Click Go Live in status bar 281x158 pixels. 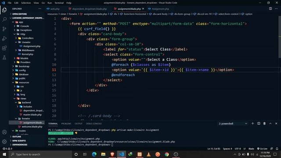(262, 149)
